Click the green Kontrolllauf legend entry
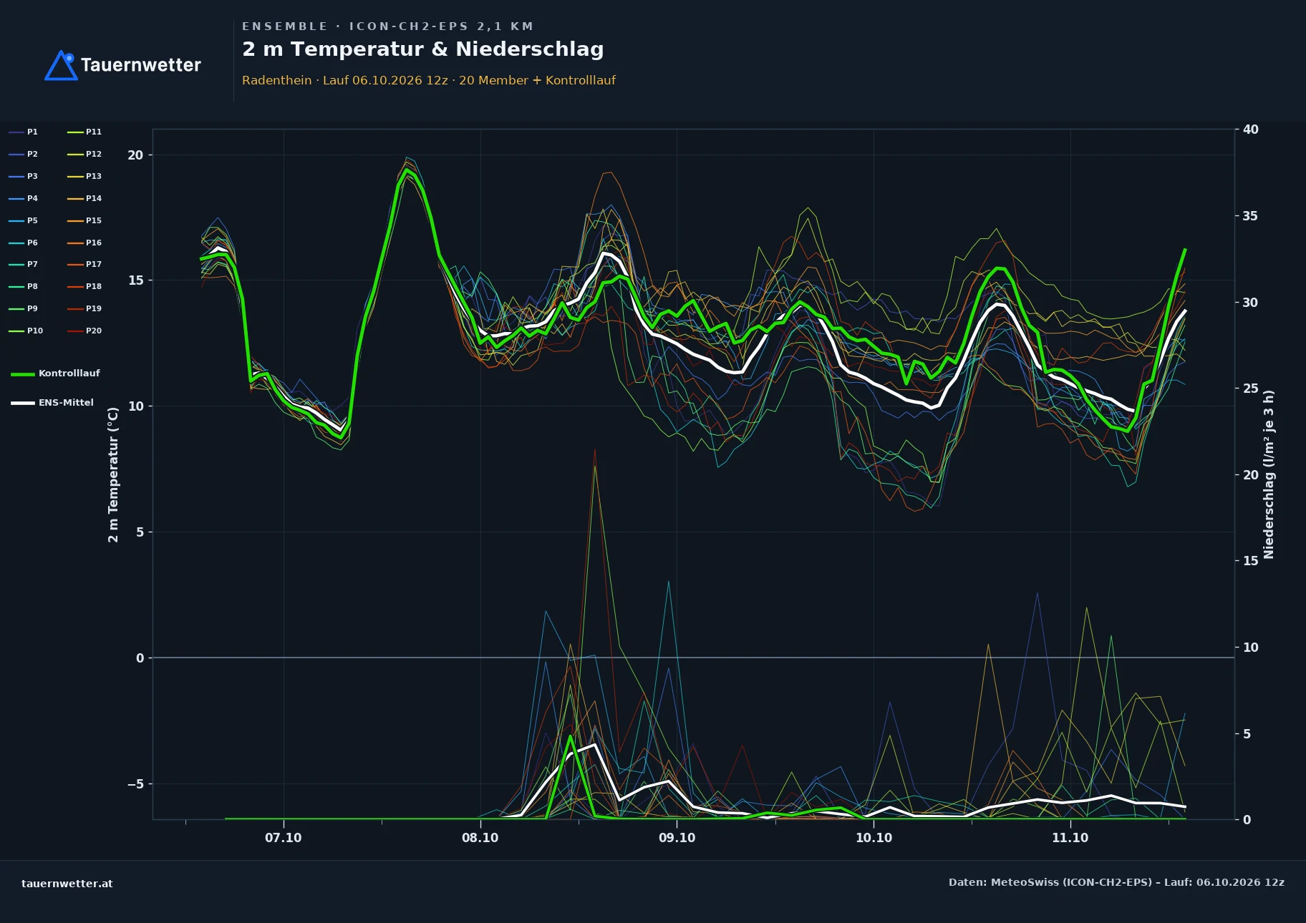The height and width of the screenshot is (923, 1306). [55, 373]
